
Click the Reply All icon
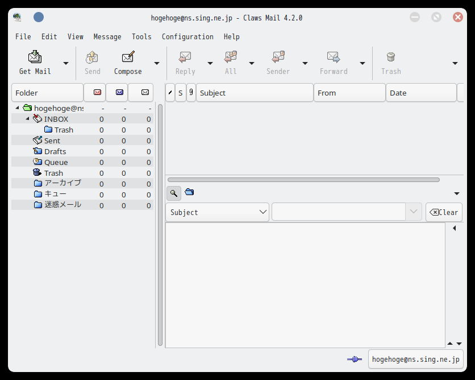point(231,57)
